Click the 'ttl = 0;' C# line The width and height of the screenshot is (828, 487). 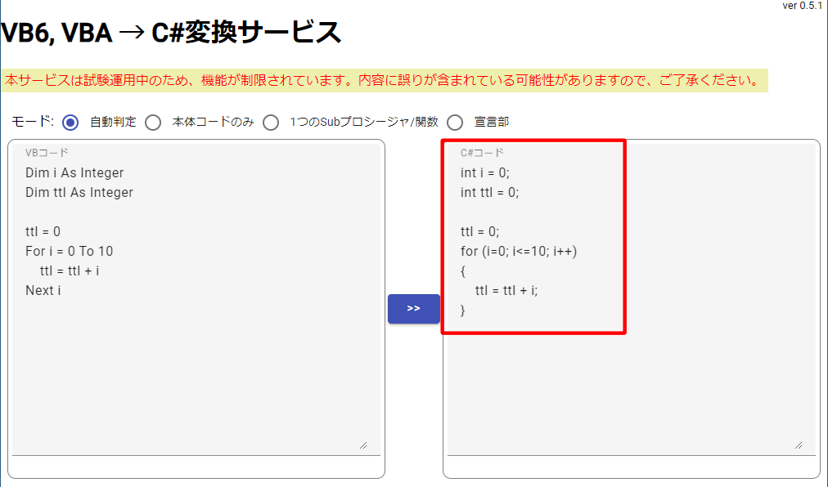pyautogui.click(x=479, y=231)
